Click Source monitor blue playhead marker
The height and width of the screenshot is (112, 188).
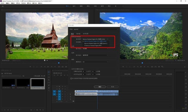[x=59, y=63]
